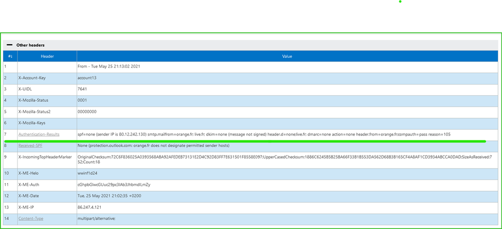Screen dimensions: 502x229
Task: Sort by the Header column
Action: point(47,56)
